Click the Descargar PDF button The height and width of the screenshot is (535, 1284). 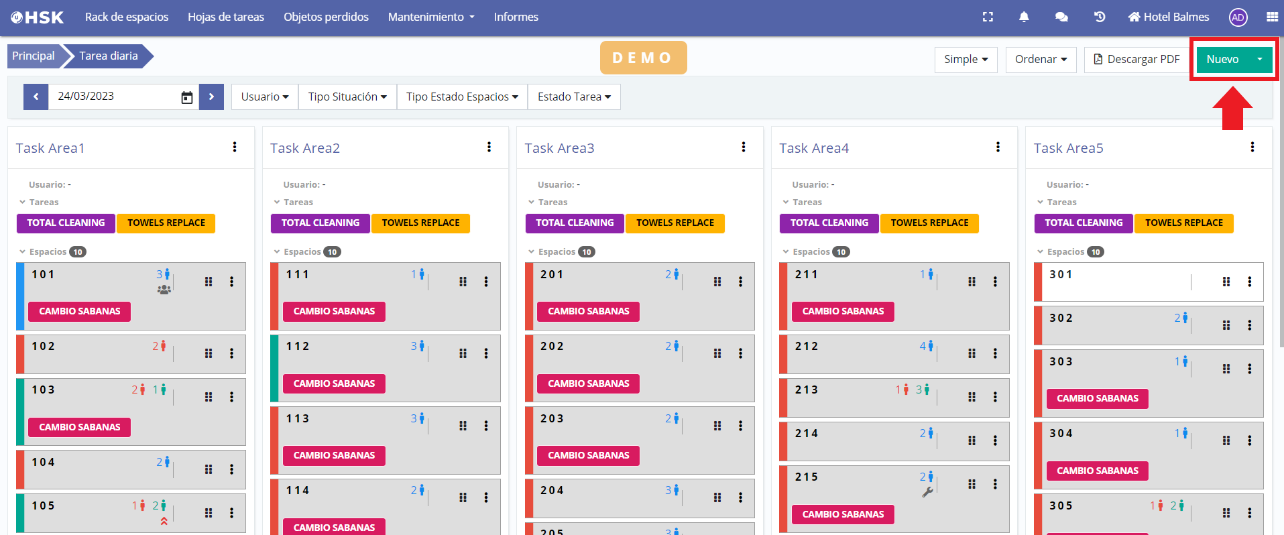tap(1136, 60)
